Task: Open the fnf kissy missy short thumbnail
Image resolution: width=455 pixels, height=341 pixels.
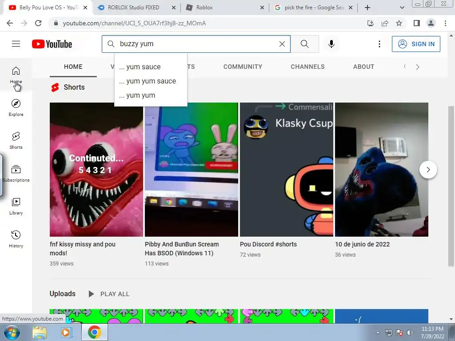Action: [x=96, y=170]
